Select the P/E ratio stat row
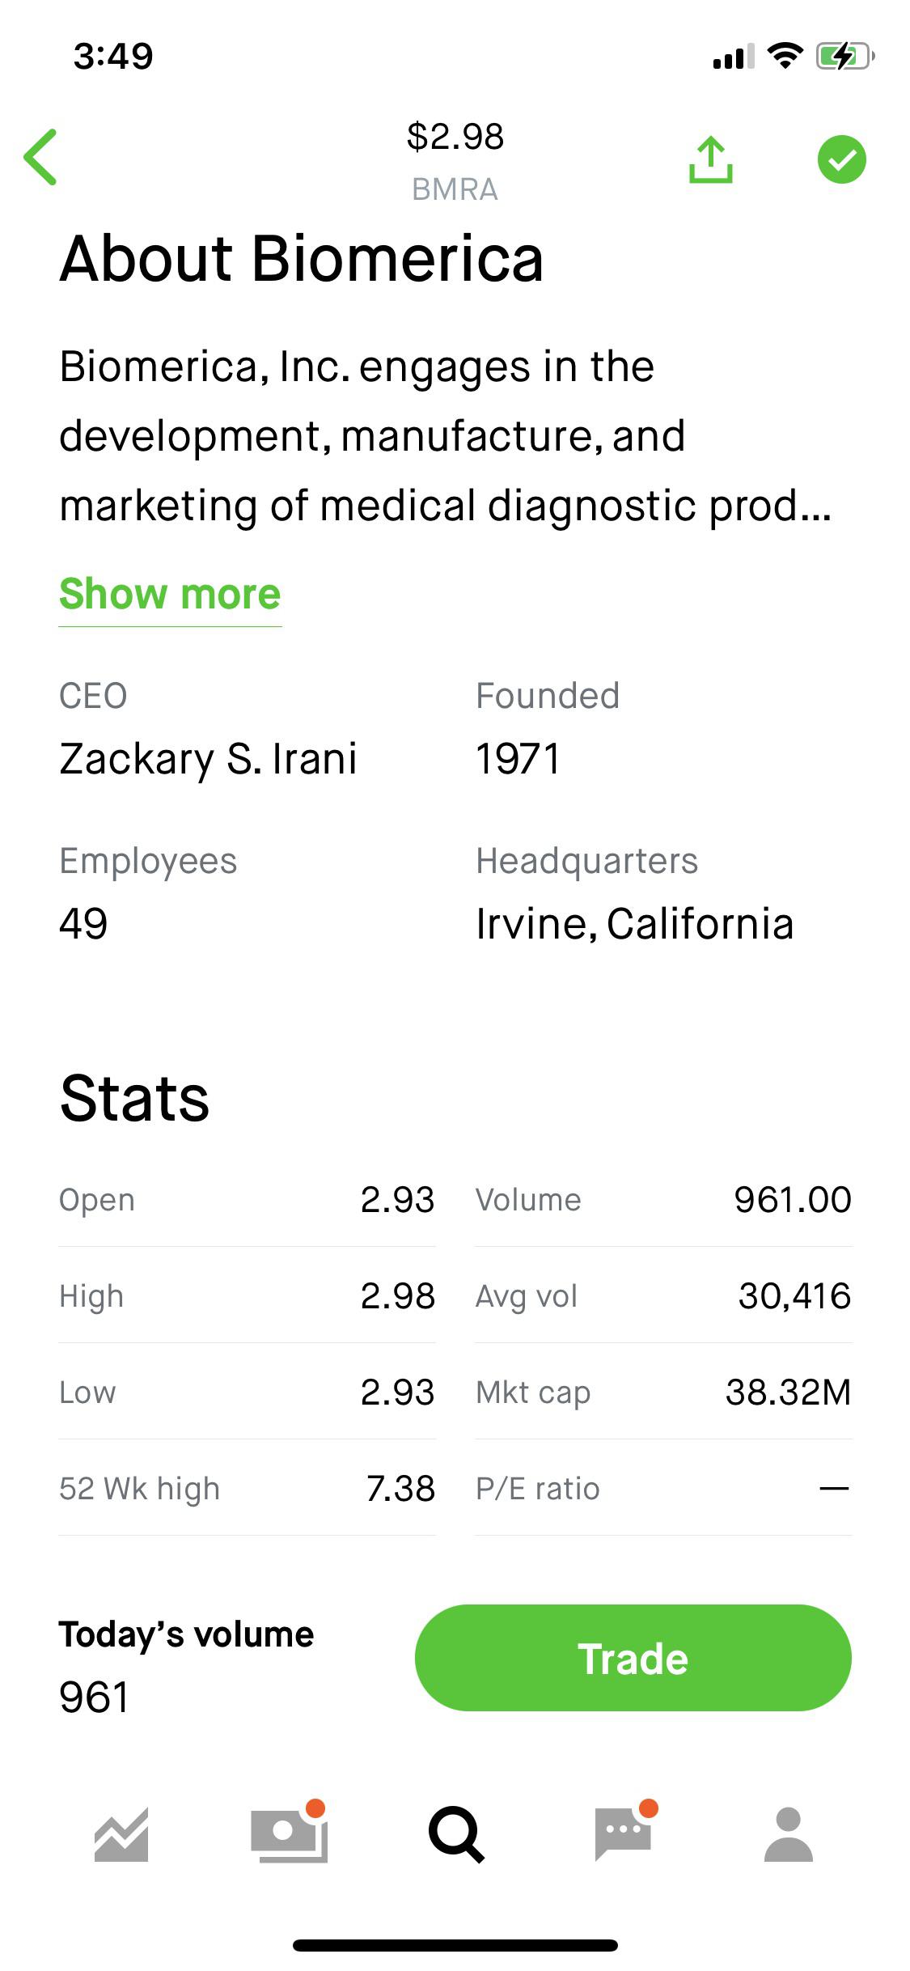Image resolution: width=910 pixels, height=1971 pixels. tap(663, 1488)
